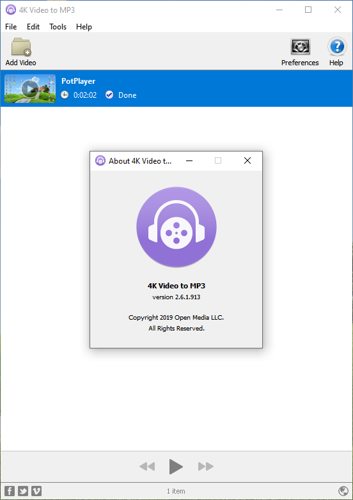Open the Tools menu
The image size is (353, 500).
tap(58, 27)
